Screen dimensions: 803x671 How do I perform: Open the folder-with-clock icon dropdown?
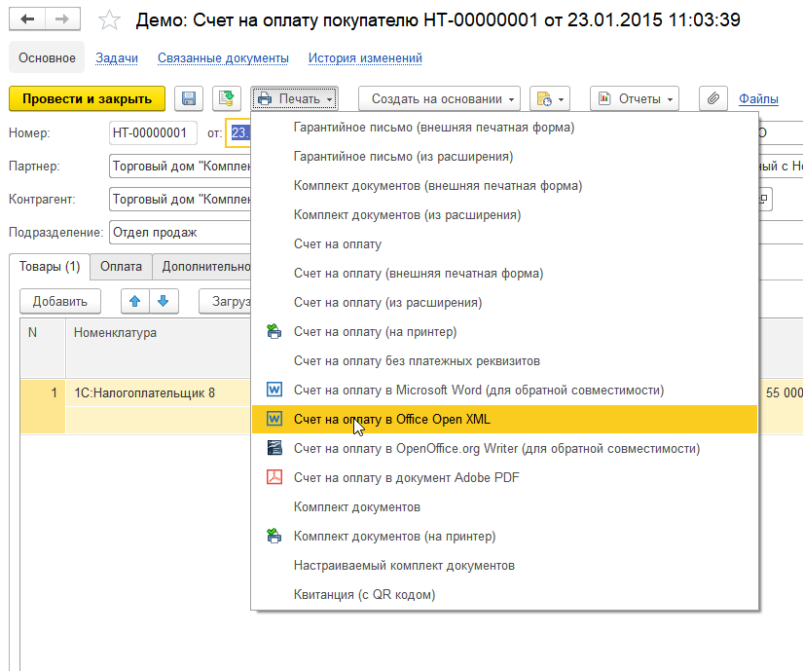[x=549, y=98]
